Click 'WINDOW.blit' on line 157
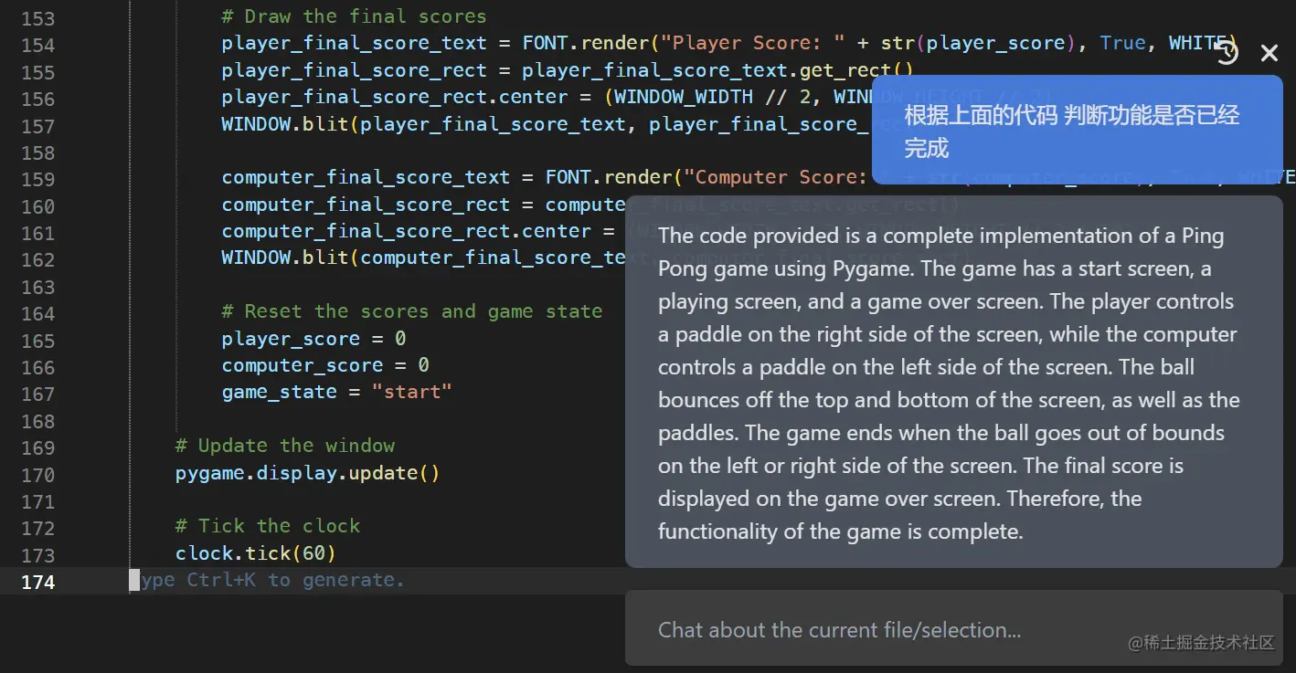The width and height of the screenshot is (1296, 673). [285, 123]
